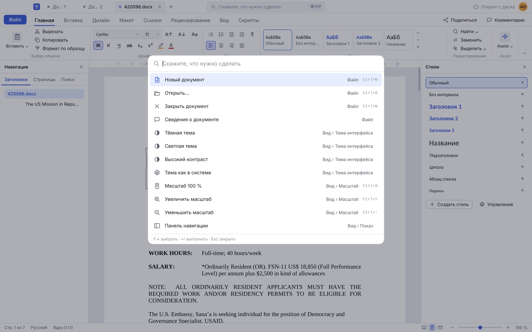Toggle bold formatting button
Viewport: 532px width, 332px height.
click(98, 46)
